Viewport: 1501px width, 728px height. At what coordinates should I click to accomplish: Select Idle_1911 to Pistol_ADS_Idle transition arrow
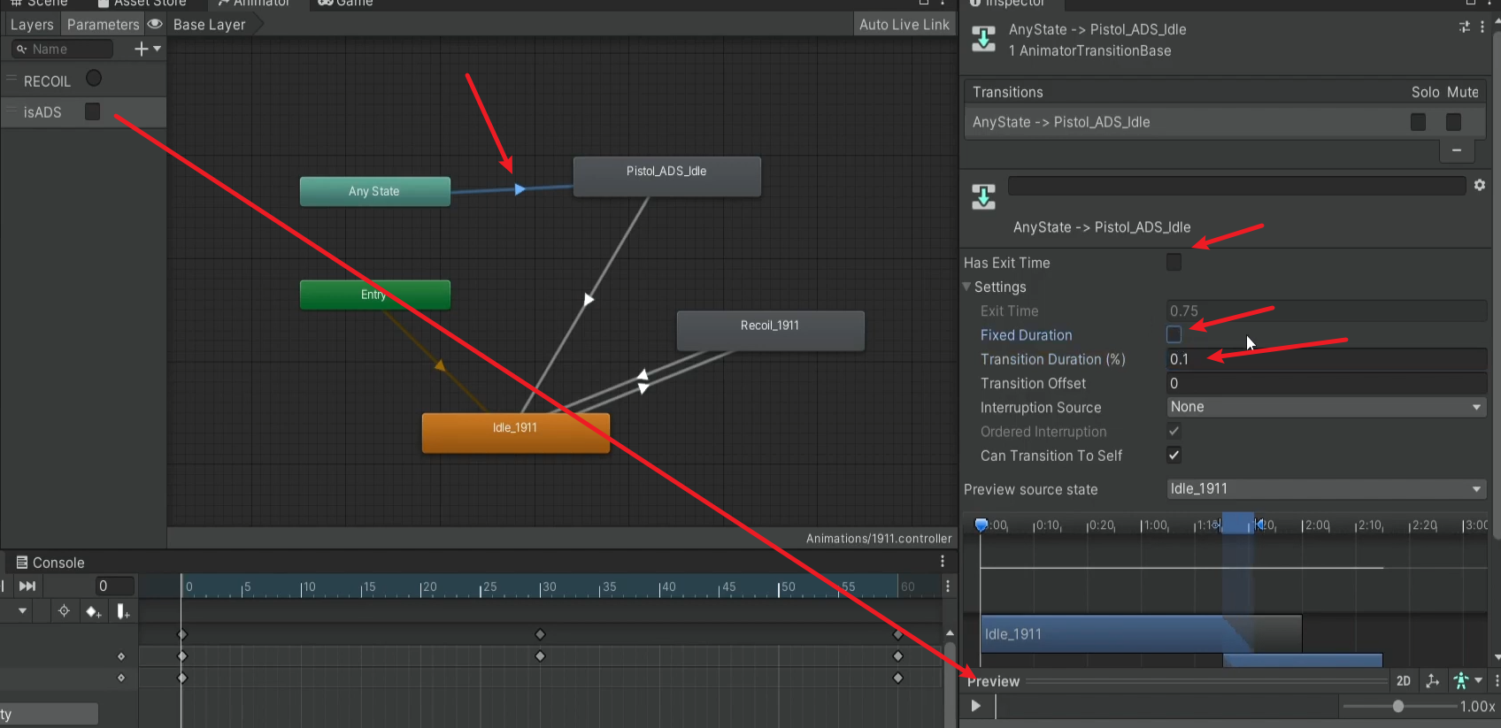click(x=588, y=300)
